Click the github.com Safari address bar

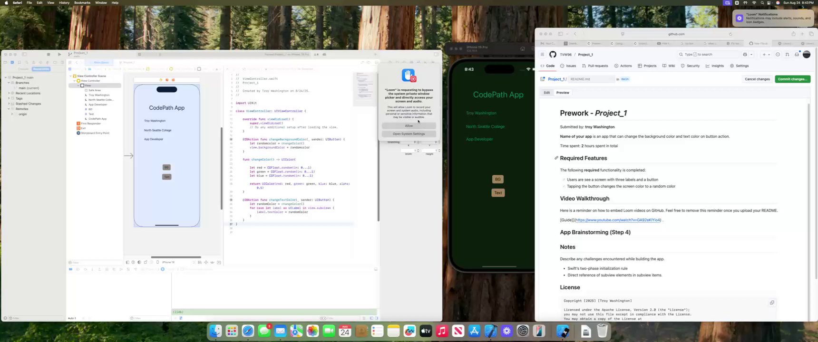coord(676,34)
